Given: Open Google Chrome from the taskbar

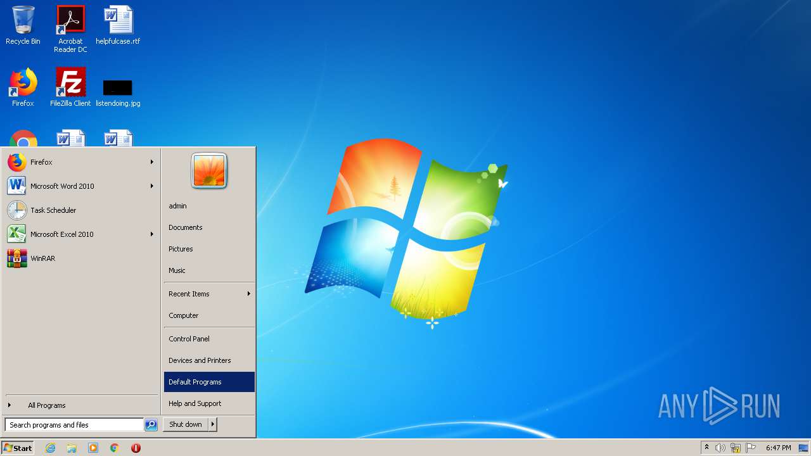Looking at the screenshot, I should click(x=115, y=448).
